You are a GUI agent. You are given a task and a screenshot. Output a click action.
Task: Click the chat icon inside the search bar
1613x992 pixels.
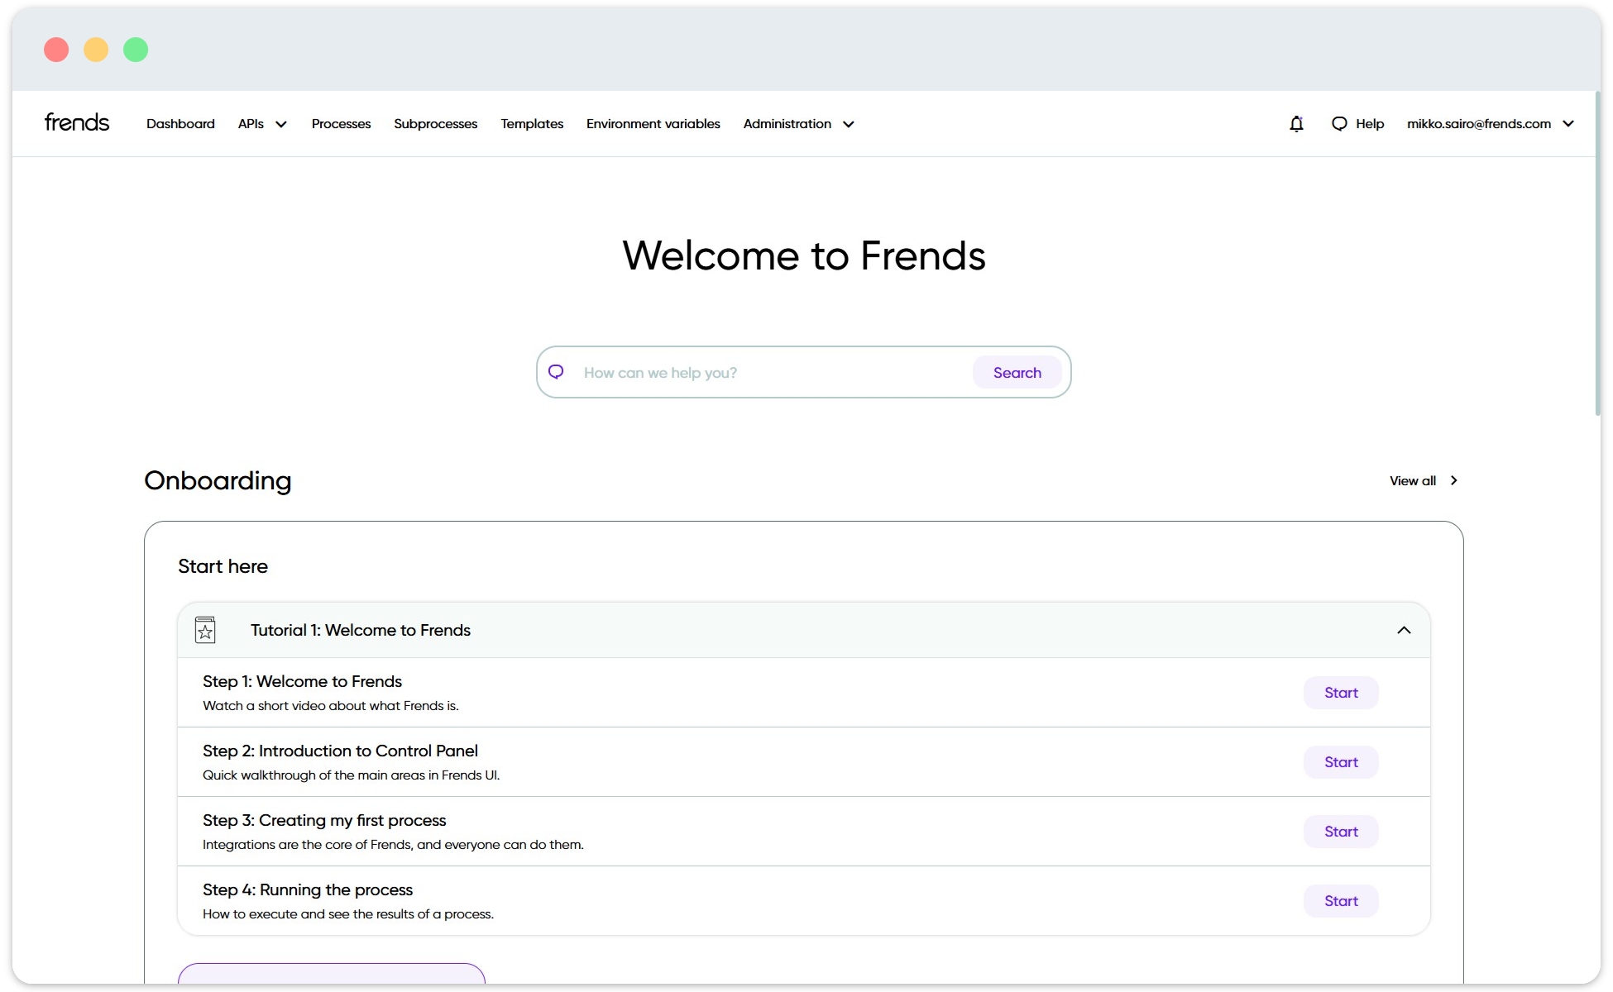coord(556,372)
